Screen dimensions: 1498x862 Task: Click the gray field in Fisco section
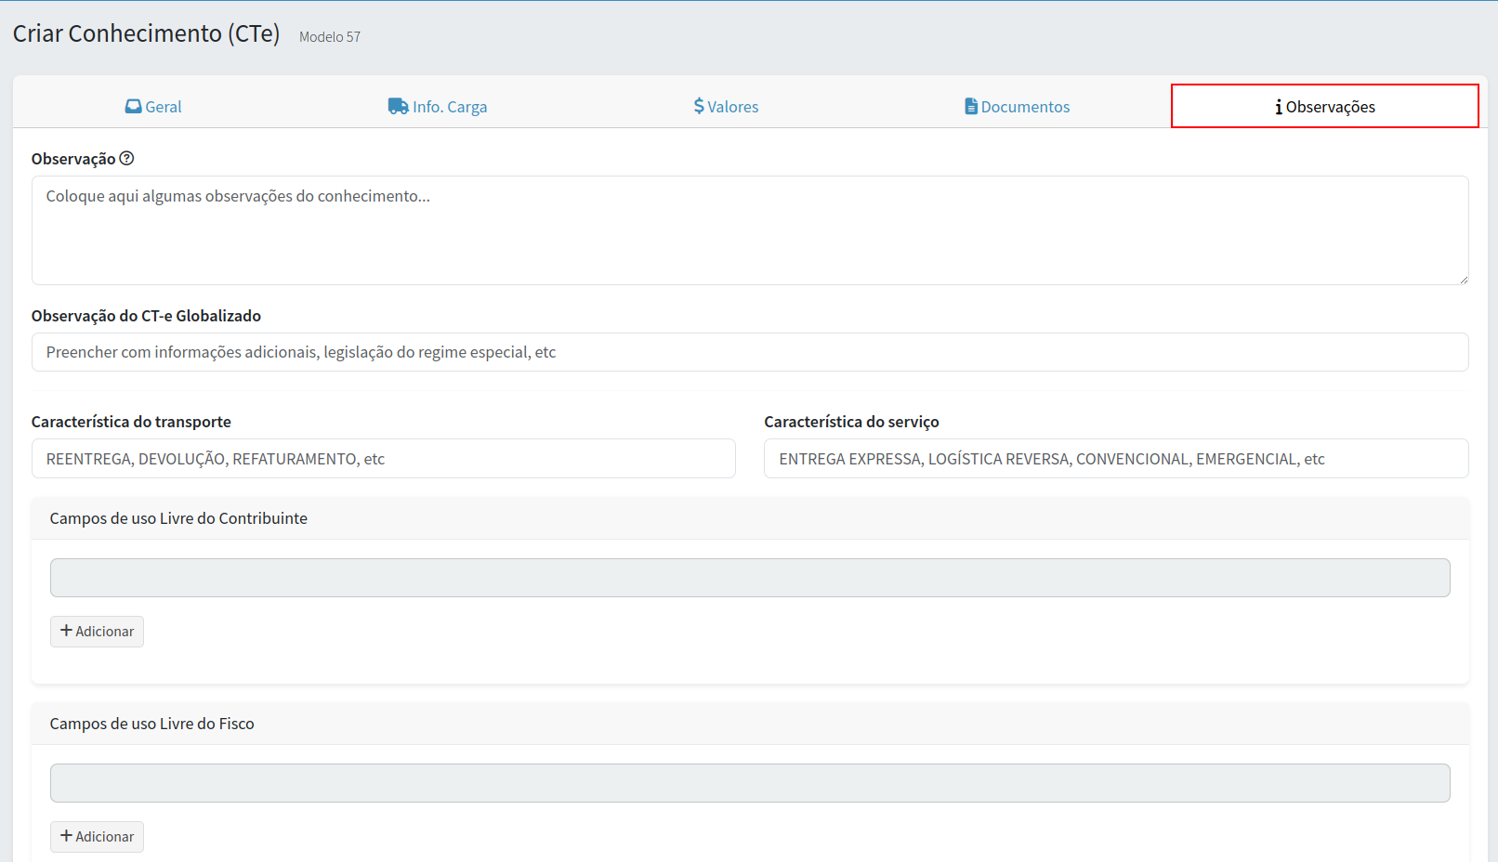pyautogui.click(x=749, y=783)
